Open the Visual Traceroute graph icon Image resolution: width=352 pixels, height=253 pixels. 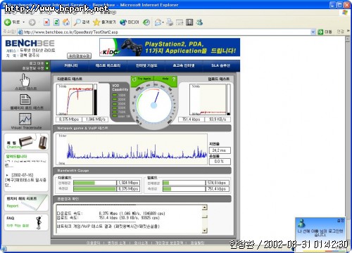pos(25,119)
